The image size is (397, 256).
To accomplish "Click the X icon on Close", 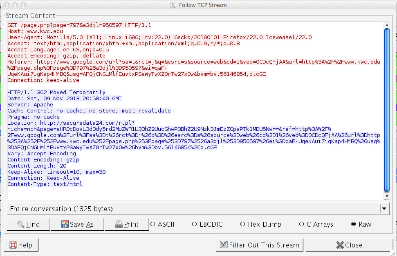I will [340, 245].
